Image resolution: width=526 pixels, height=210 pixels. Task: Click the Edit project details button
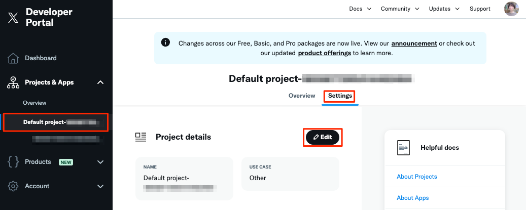click(x=323, y=137)
